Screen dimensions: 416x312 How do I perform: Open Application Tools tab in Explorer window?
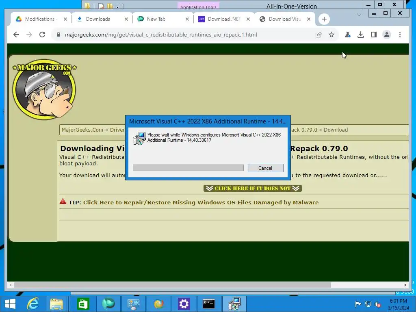click(x=198, y=6)
